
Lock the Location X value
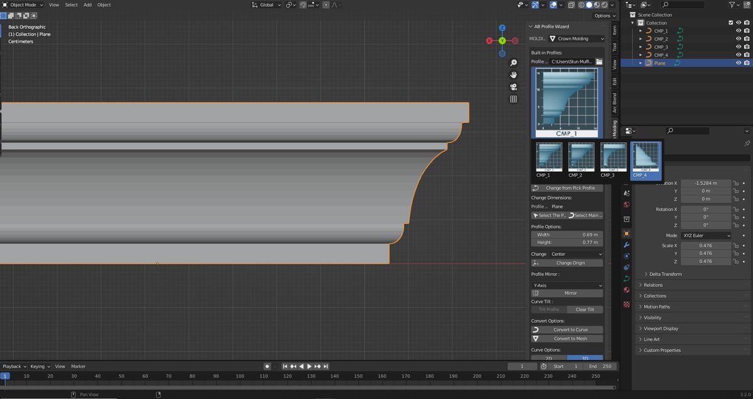735,183
